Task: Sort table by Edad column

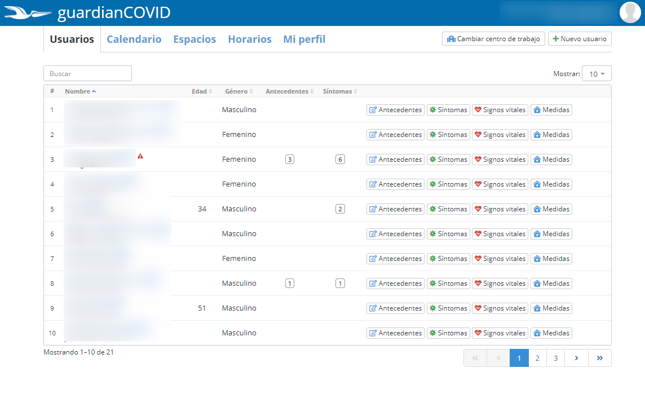Action: coord(202,91)
